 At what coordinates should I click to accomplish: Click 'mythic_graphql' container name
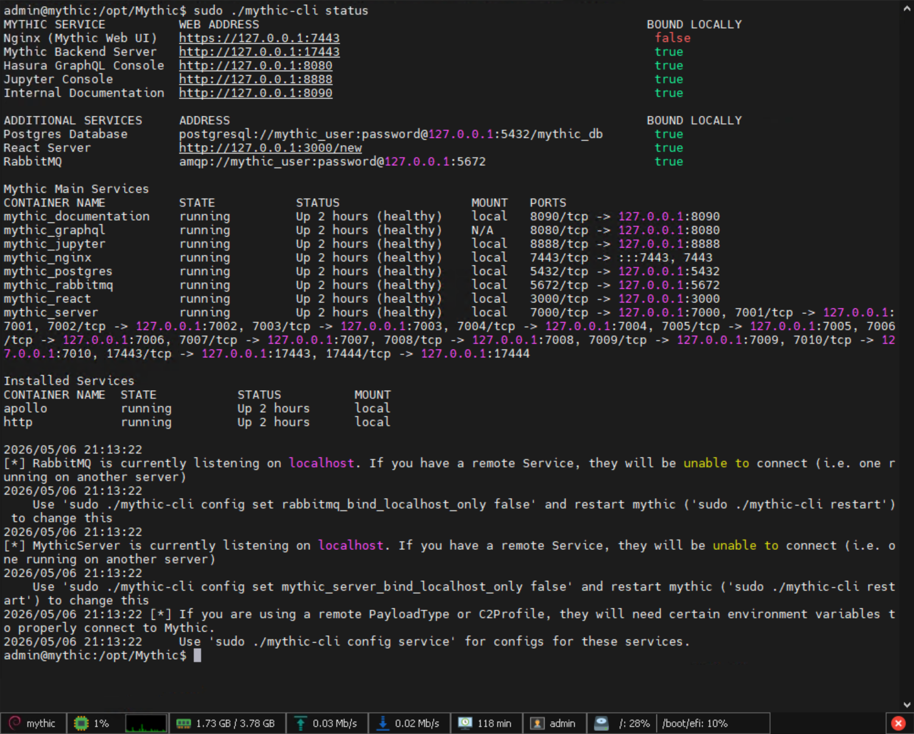(x=54, y=230)
